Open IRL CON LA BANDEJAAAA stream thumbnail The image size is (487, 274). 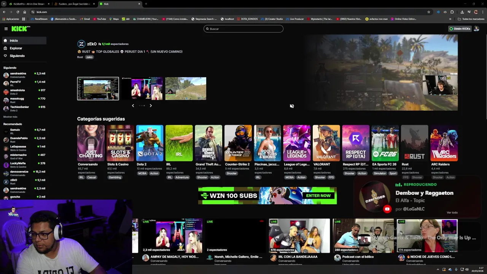pyautogui.click(x=299, y=236)
